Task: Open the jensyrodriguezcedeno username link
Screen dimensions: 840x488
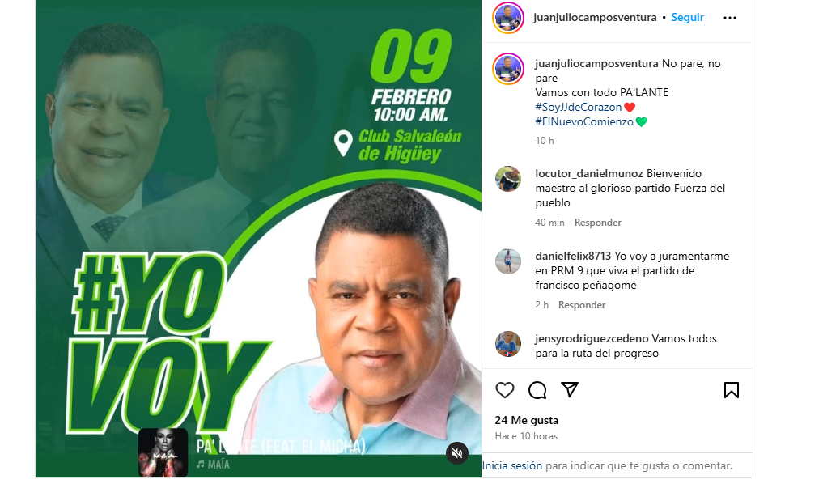Action: click(x=592, y=338)
